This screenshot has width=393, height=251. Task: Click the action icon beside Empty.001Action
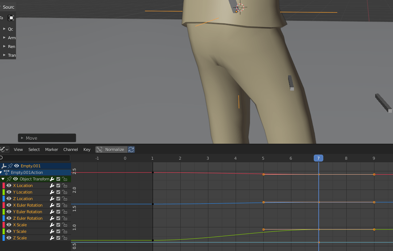[6, 172]
